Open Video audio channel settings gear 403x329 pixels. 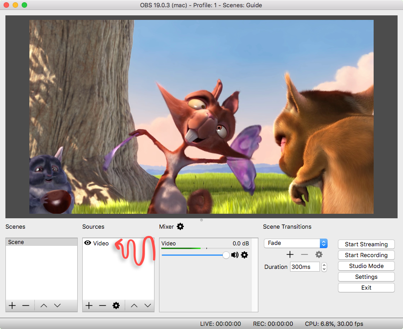(244, 255)
